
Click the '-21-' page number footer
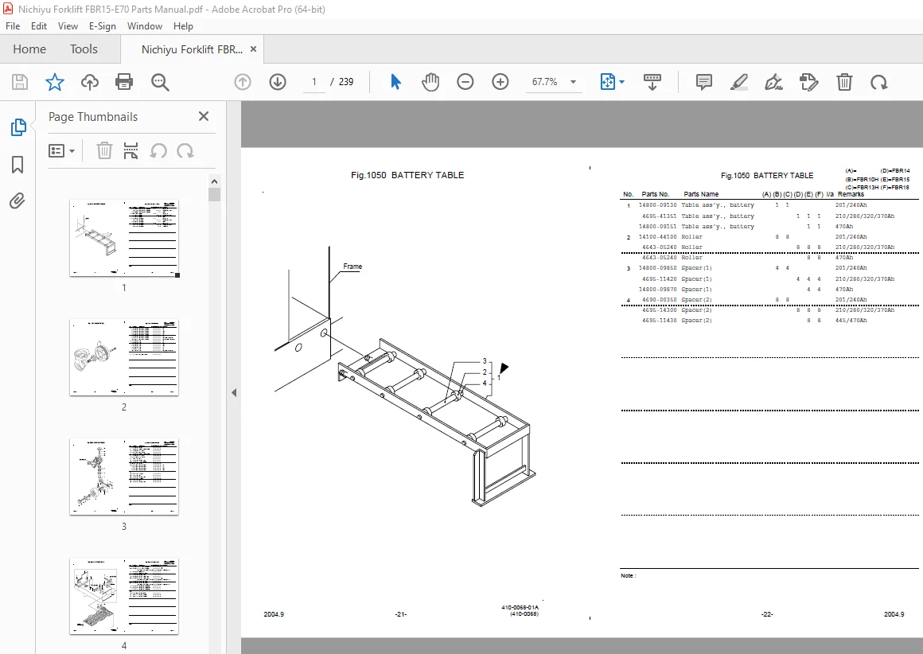point(401,614)
